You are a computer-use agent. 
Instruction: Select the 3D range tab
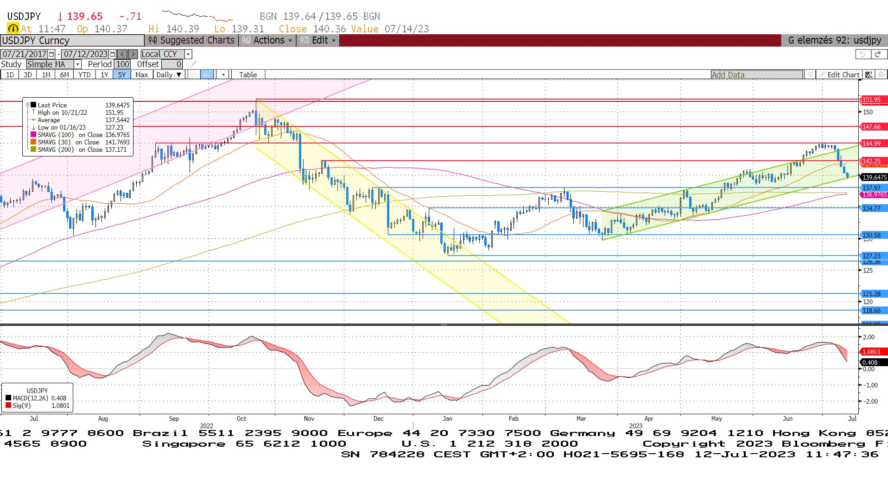pos(28,75)
